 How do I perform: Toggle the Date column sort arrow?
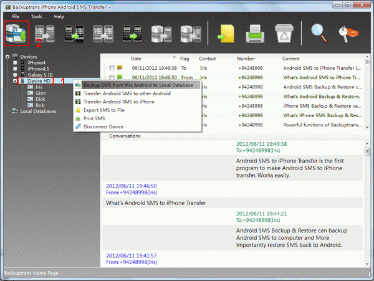click(175, 57)
